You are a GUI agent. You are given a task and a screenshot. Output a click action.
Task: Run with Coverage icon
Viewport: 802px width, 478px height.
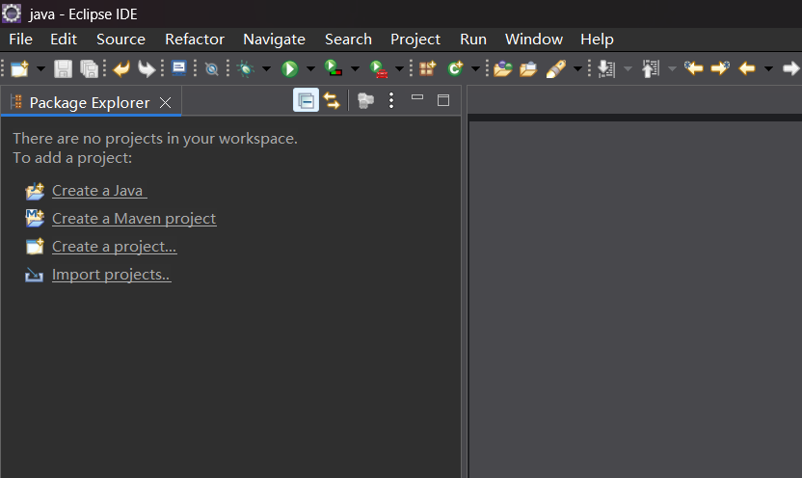click(334, 68)
